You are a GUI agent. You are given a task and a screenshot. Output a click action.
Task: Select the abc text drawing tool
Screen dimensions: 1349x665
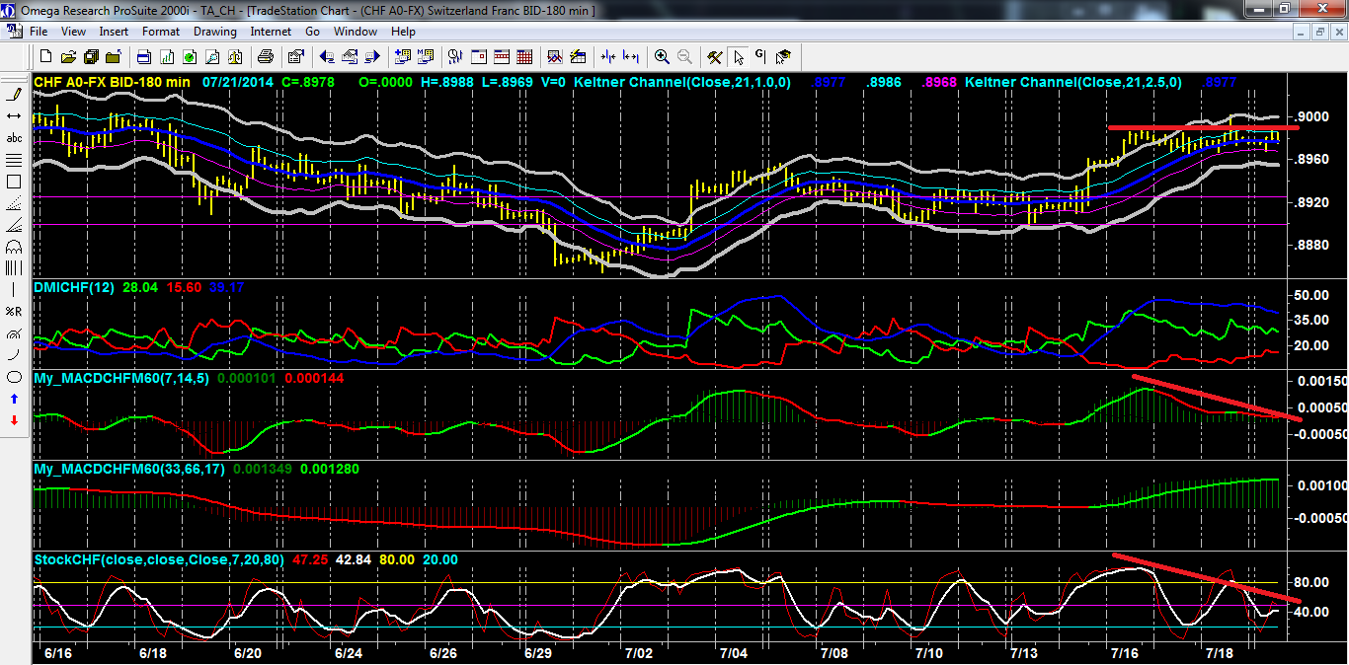(14, 138)
